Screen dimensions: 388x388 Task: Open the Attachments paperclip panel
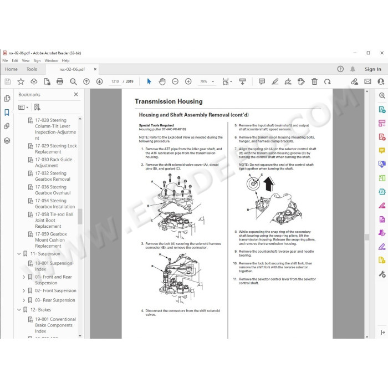click(x=7, y=126)
